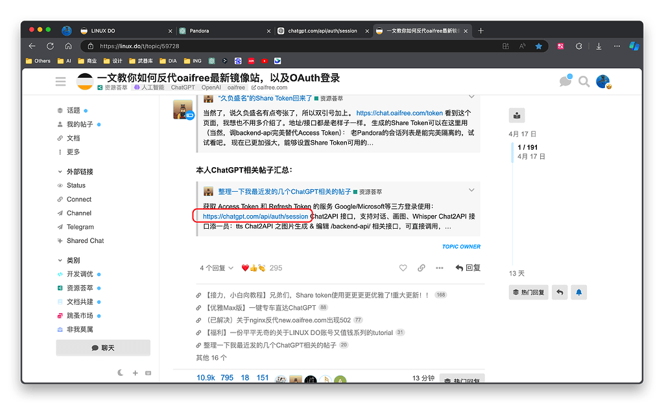Screen dimensions: 664x407
Task: Collapse the 外部链接 sidebar section
Action: pyautogui.click(x=60, y=171)
